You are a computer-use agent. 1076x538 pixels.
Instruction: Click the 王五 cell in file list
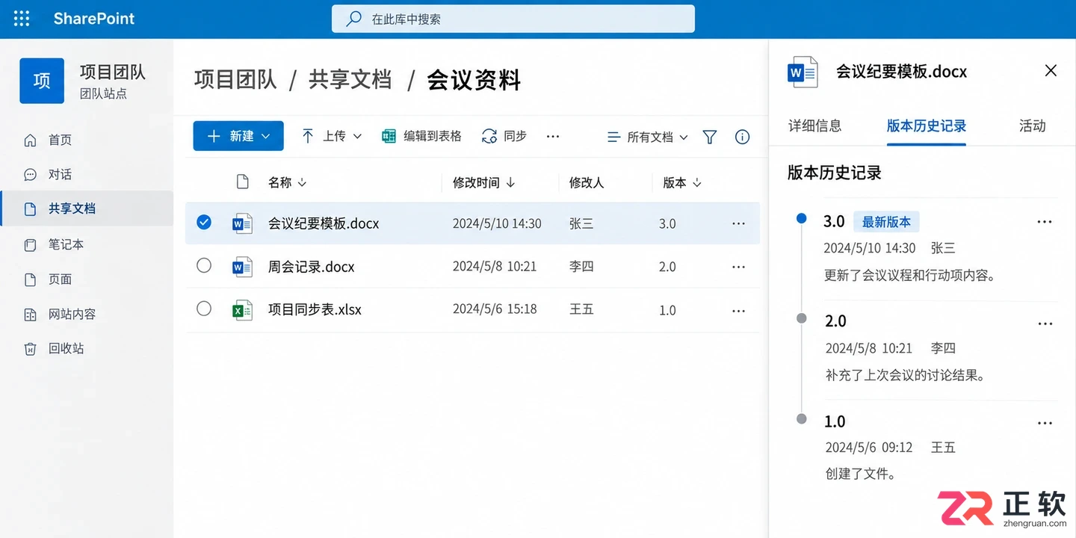581,310
